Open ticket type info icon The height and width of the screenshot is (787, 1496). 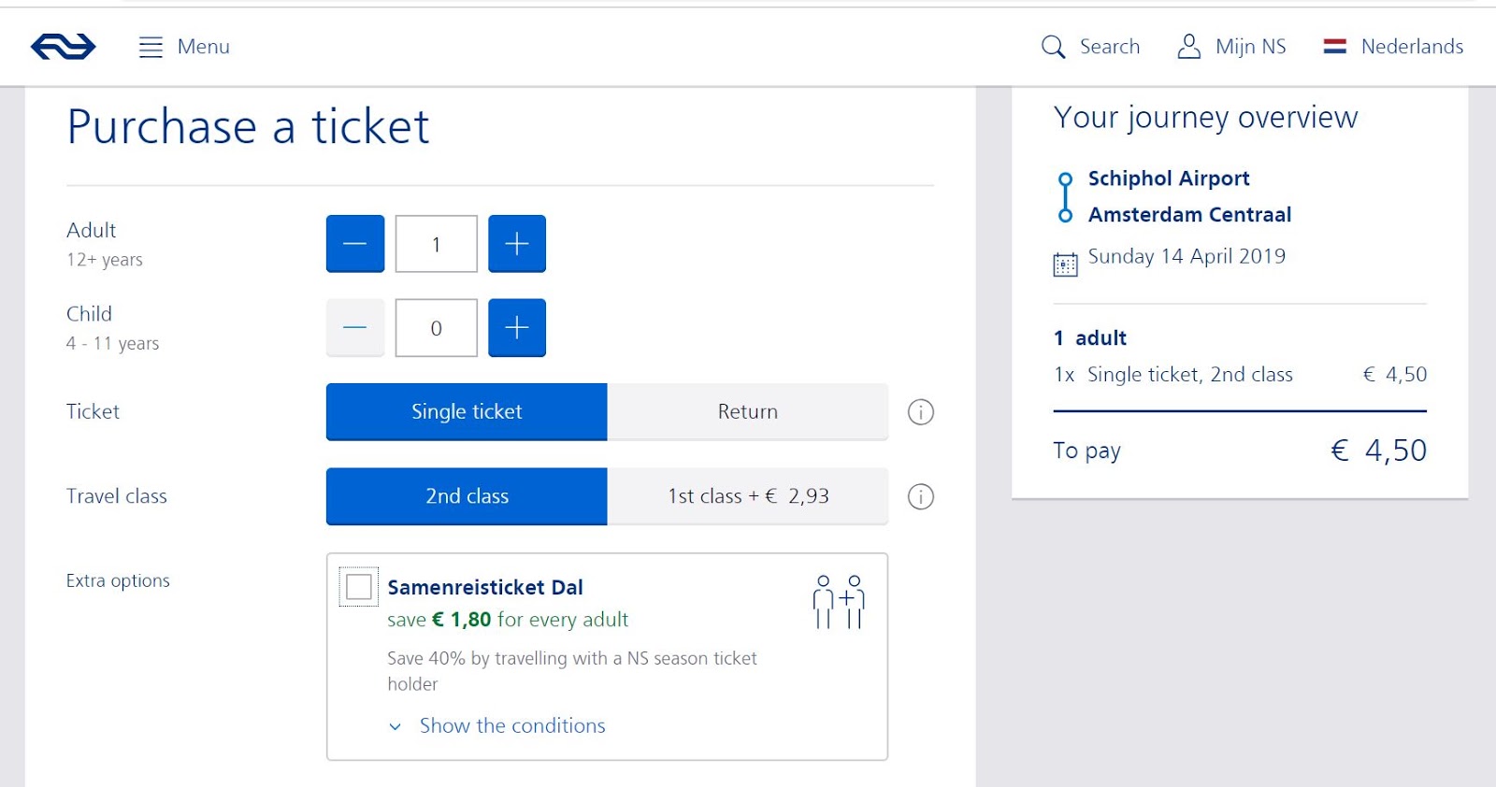click(x=921, y=412)
